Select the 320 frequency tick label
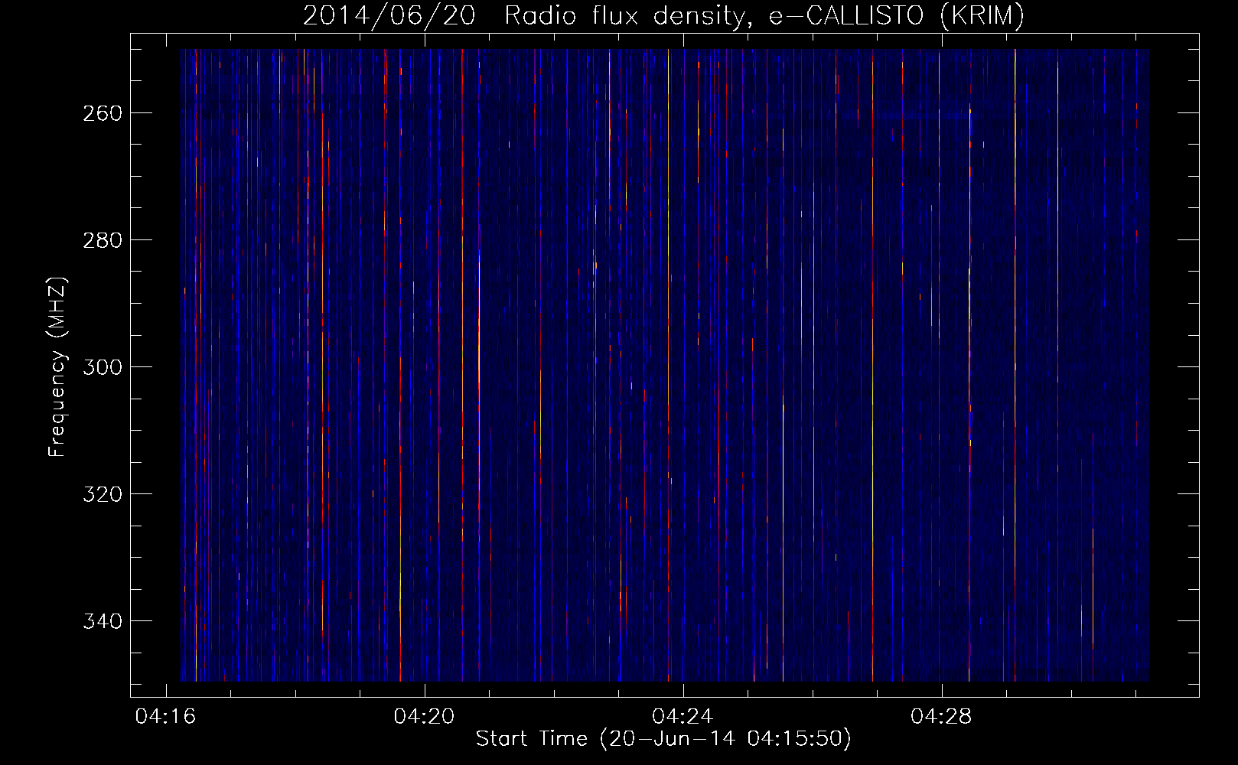Image resolution: width=1238 pixels, height=765 pixels. click(x=103, y=494)
